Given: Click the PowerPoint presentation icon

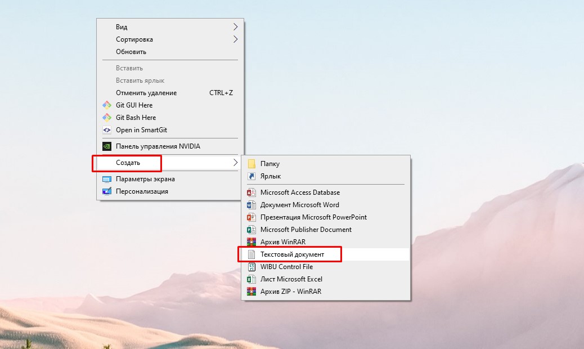Looking at the screenshot, I should [x=251, y=217].
